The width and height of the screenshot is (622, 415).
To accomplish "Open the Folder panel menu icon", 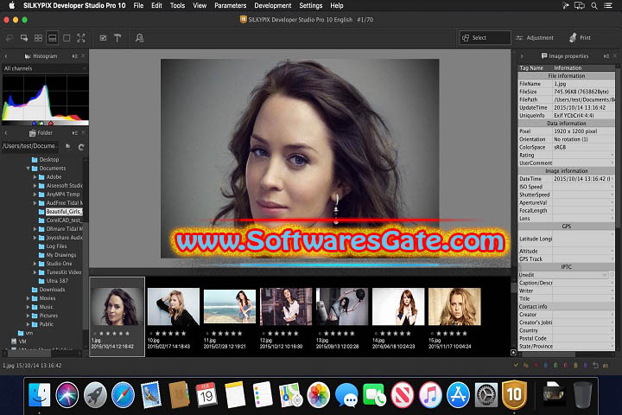I will click(x=75, y=132).
